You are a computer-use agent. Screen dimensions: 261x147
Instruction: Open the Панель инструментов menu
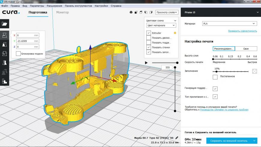point(78,6)
